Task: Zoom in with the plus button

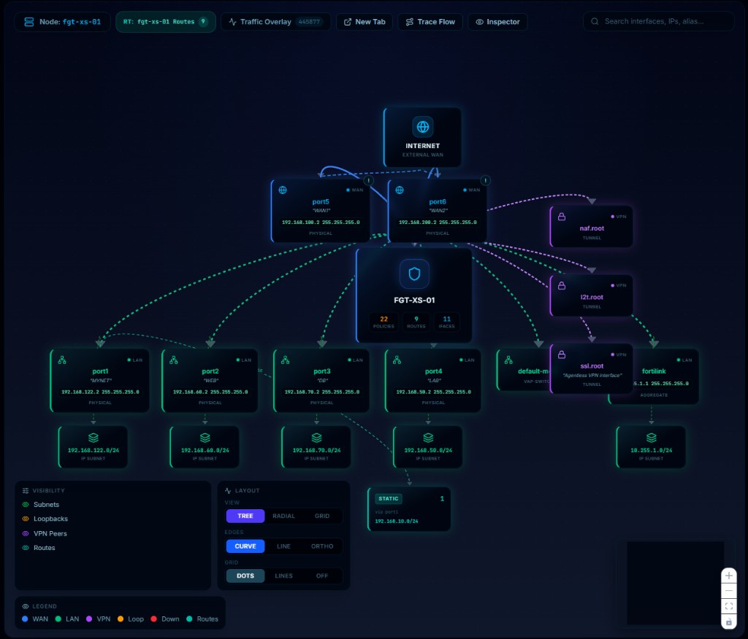Action: pyautogui.click(x=729, y=576)
